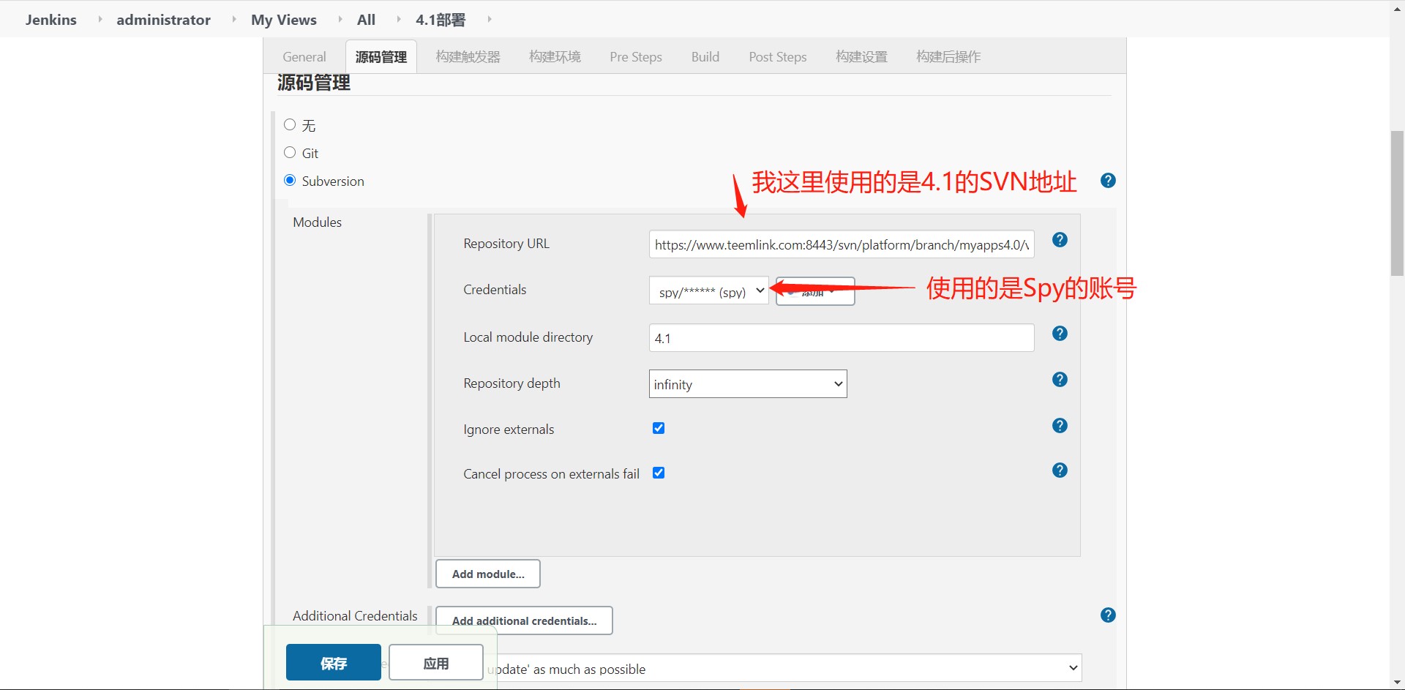This screenshot has width=1405, height=690.
Task: Open help for Additional Credentials section
Action: [1108, 615]
